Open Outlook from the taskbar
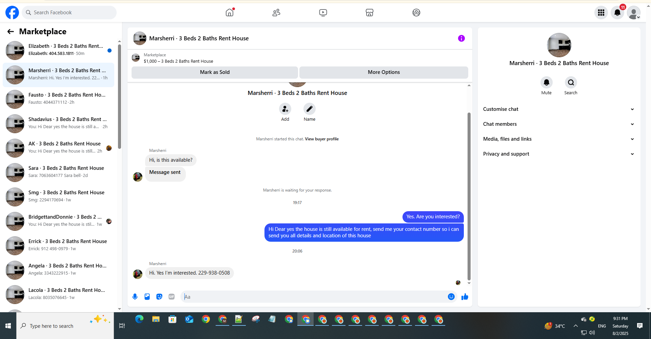This screenshot has width=651, height=339. pos(189,319)
